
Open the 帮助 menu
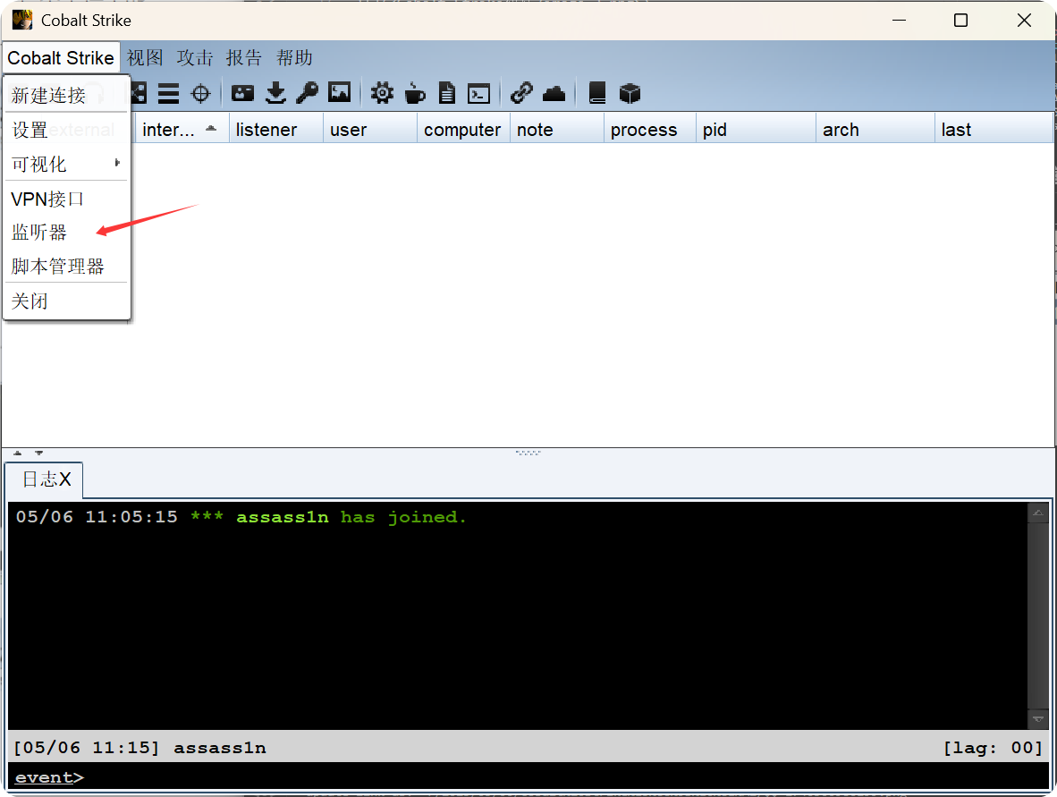point(294,58)
